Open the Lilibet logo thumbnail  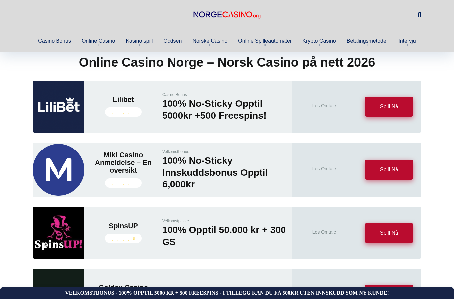[58, 107]
